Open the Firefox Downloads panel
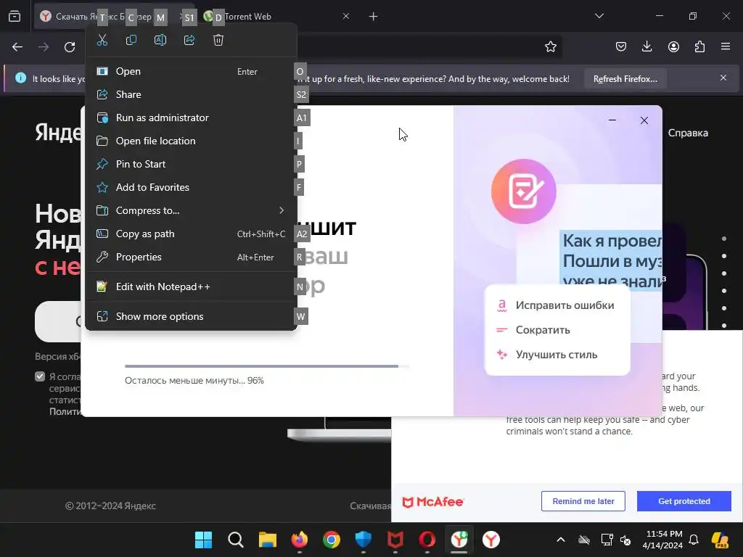The width and height of the screenshot is (743, 557). (646, 46)
